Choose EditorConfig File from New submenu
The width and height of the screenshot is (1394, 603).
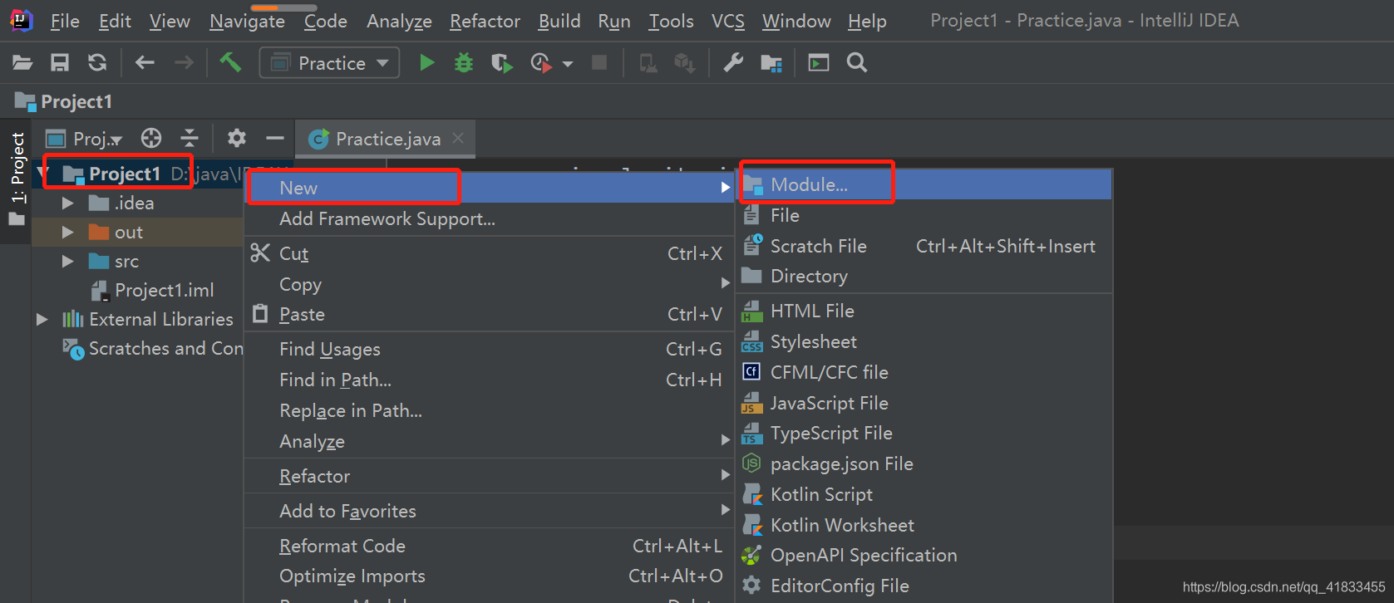pos(924,586)
